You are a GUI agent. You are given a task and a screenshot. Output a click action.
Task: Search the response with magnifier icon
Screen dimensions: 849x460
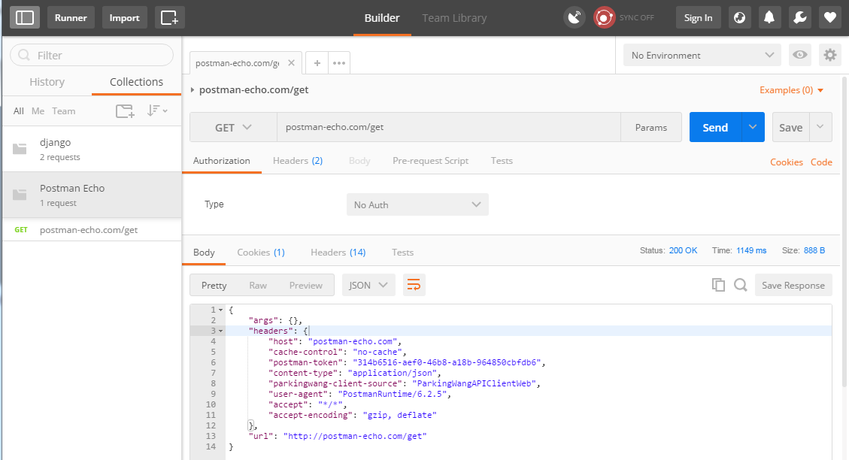pyautogui.click(x=740, y=285)
